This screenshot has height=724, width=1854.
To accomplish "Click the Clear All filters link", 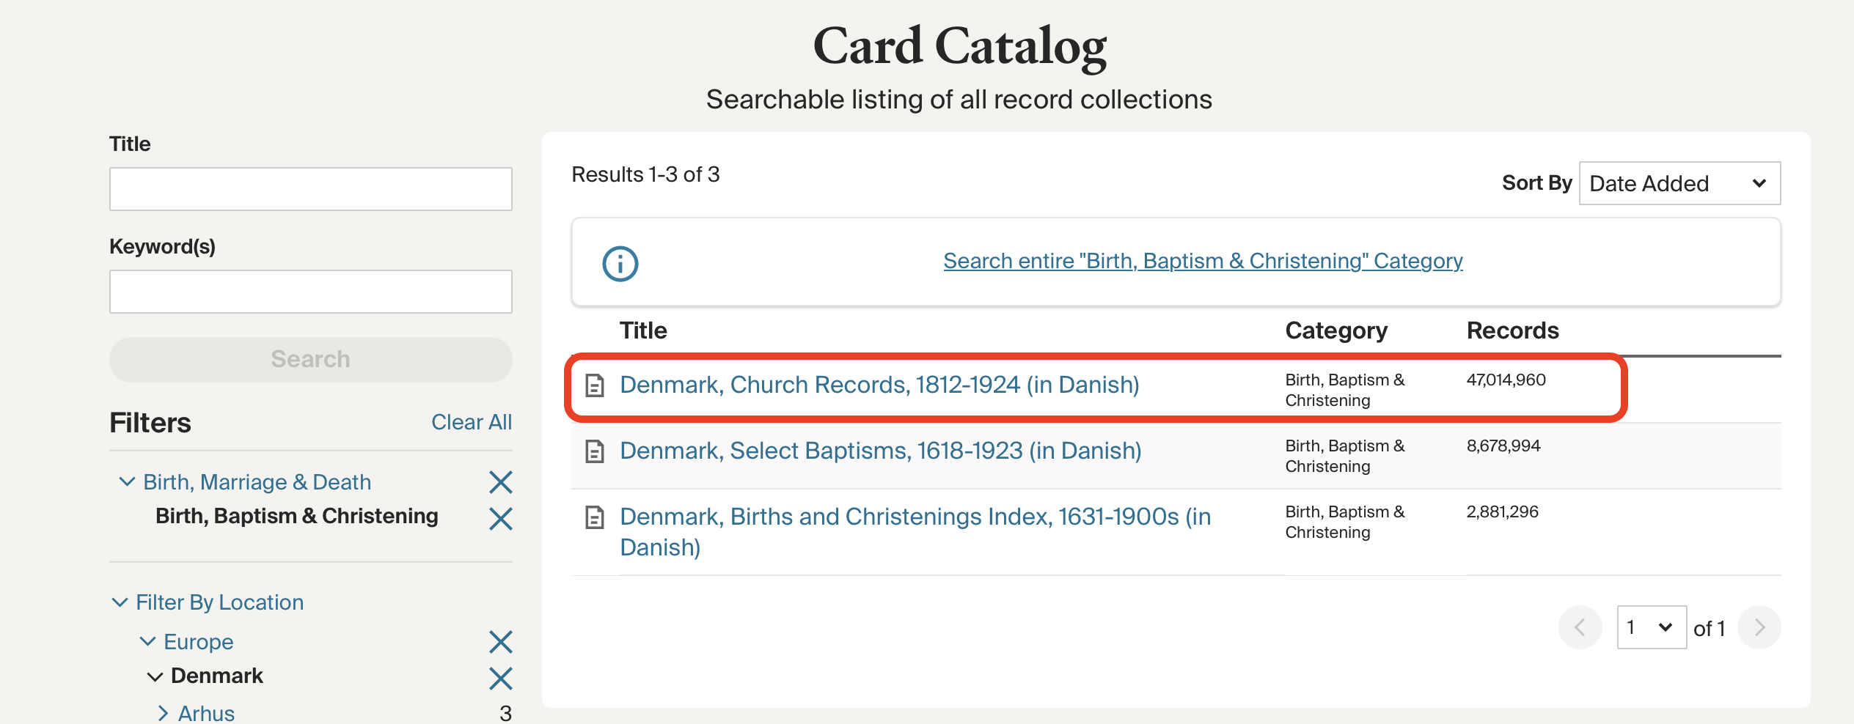I will coord(471,422).
